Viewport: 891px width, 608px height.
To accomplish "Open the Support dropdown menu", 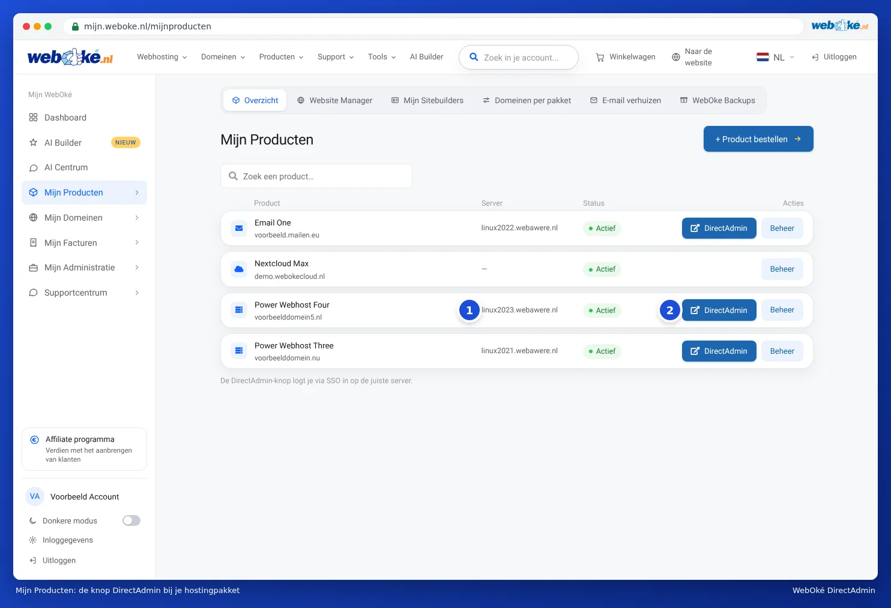I will [x=336, y=57].
